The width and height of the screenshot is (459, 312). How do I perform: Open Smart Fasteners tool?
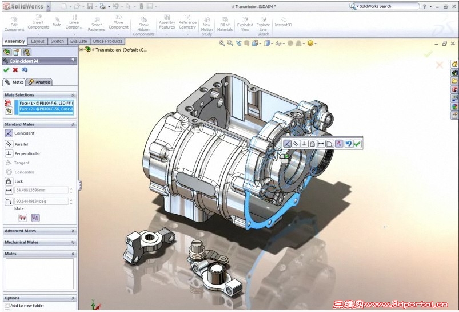[x=96, y=25]
